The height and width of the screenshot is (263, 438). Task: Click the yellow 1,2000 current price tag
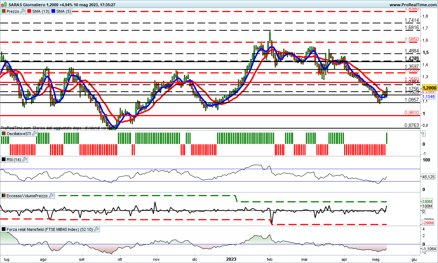tap(429, 88)
